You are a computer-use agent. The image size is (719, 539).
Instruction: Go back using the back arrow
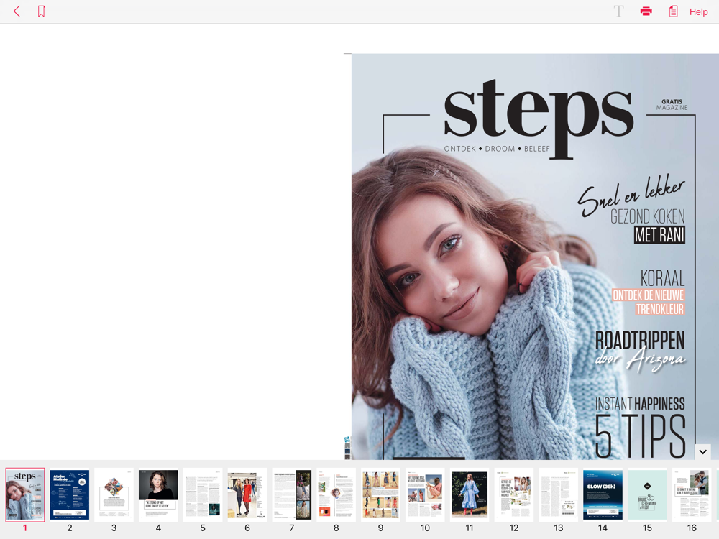(17, 11)
